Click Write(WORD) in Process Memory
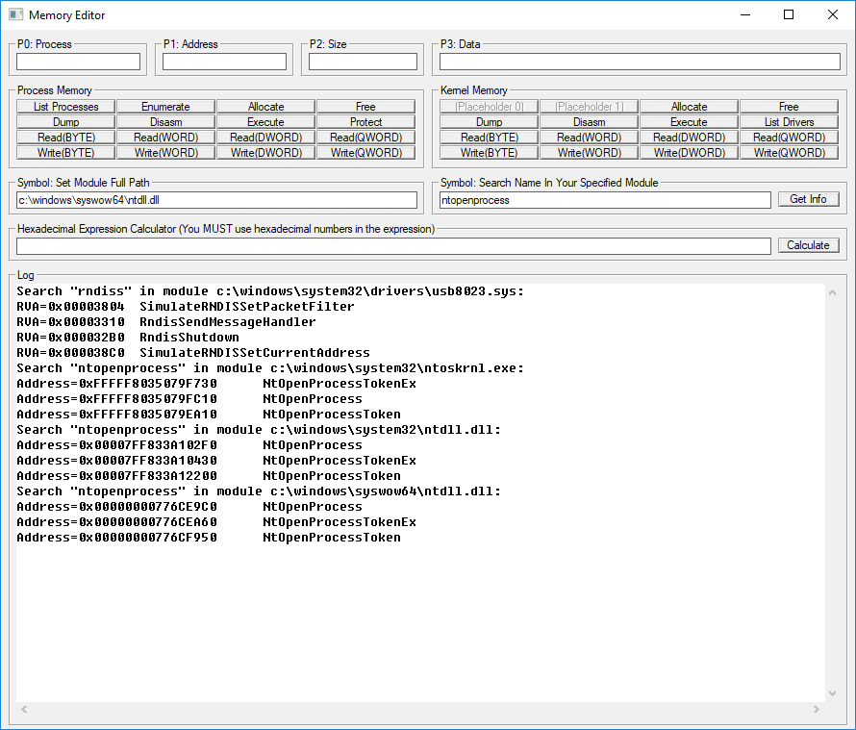Screen dimensions: 856x730 pos(166,152)
